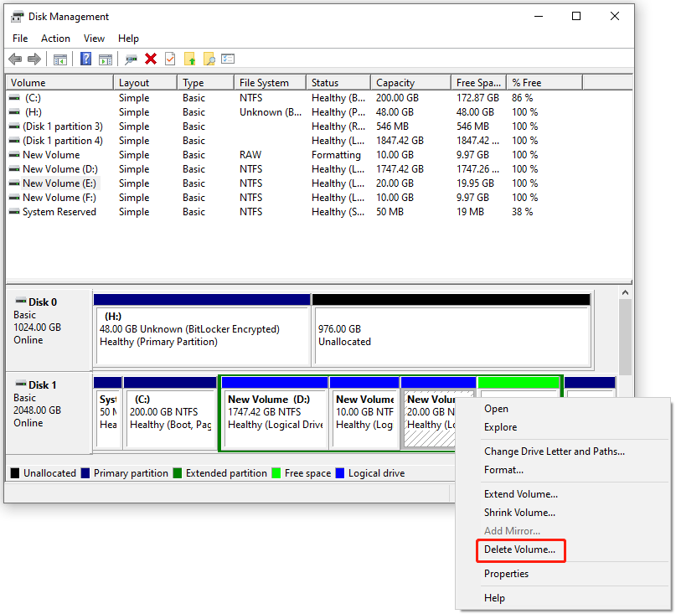Click the 1747.42 GB capacity cell
Image resolution: width=676 pixels, height=614 pixels.
click(x=400, y=169)
